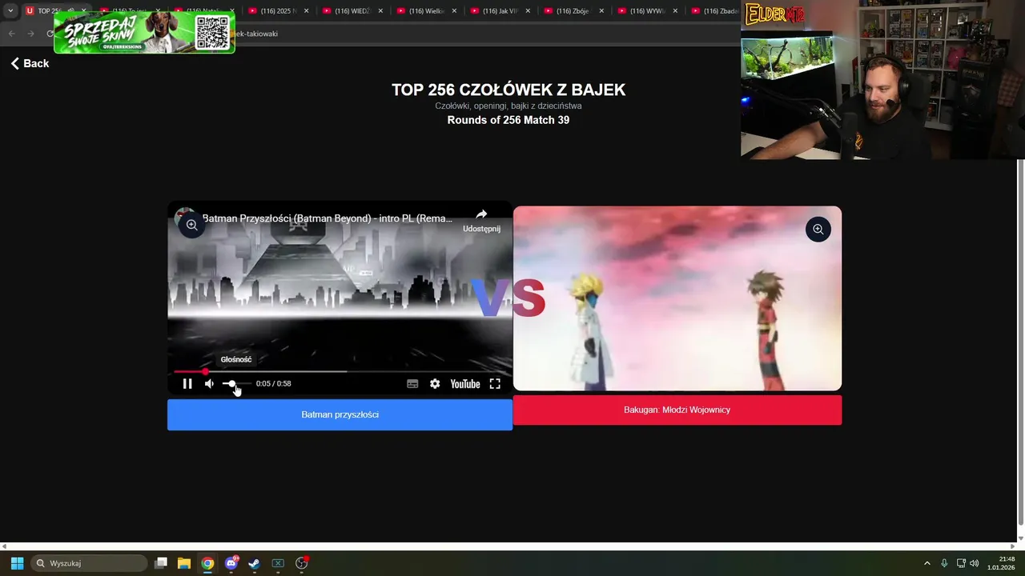Open video on YouTube via logo
1025x576 pixels.
[464, 384]
